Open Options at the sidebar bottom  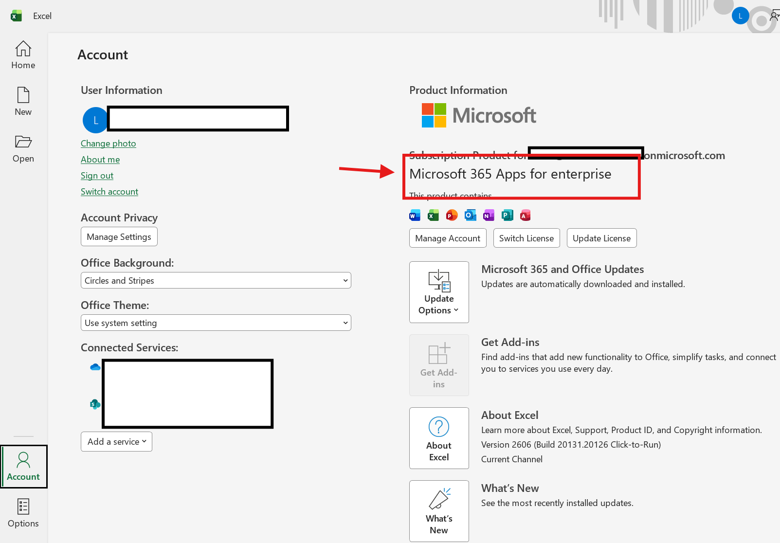click(x=23, y=513)
